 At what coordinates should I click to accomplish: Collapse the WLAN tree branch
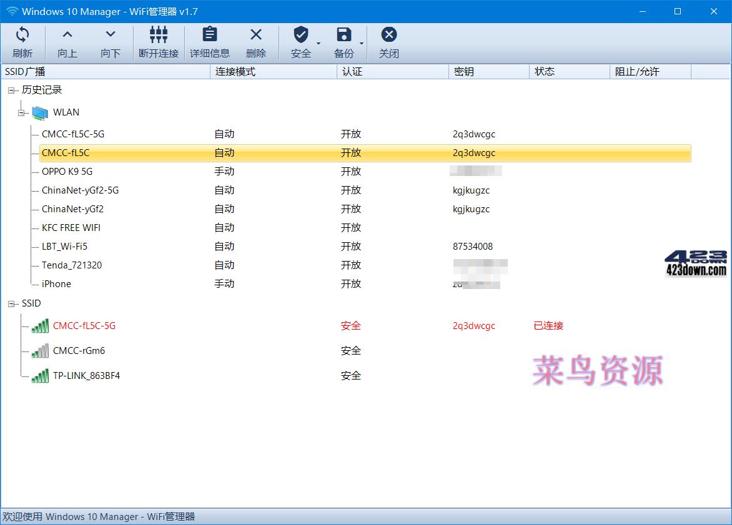[21, 112]
